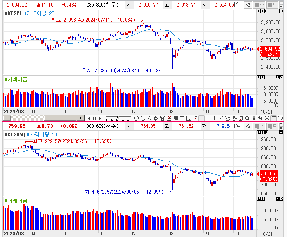Click the KOSPI current price 2,604.92 header

point(17,5)
